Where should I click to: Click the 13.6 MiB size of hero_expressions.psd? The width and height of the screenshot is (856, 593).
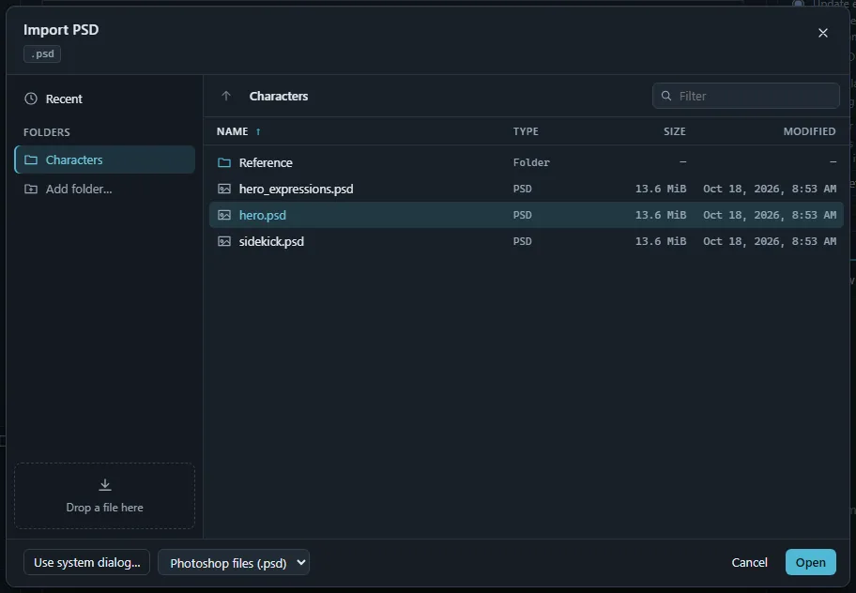pyautogui.click(x=661, y=189)
